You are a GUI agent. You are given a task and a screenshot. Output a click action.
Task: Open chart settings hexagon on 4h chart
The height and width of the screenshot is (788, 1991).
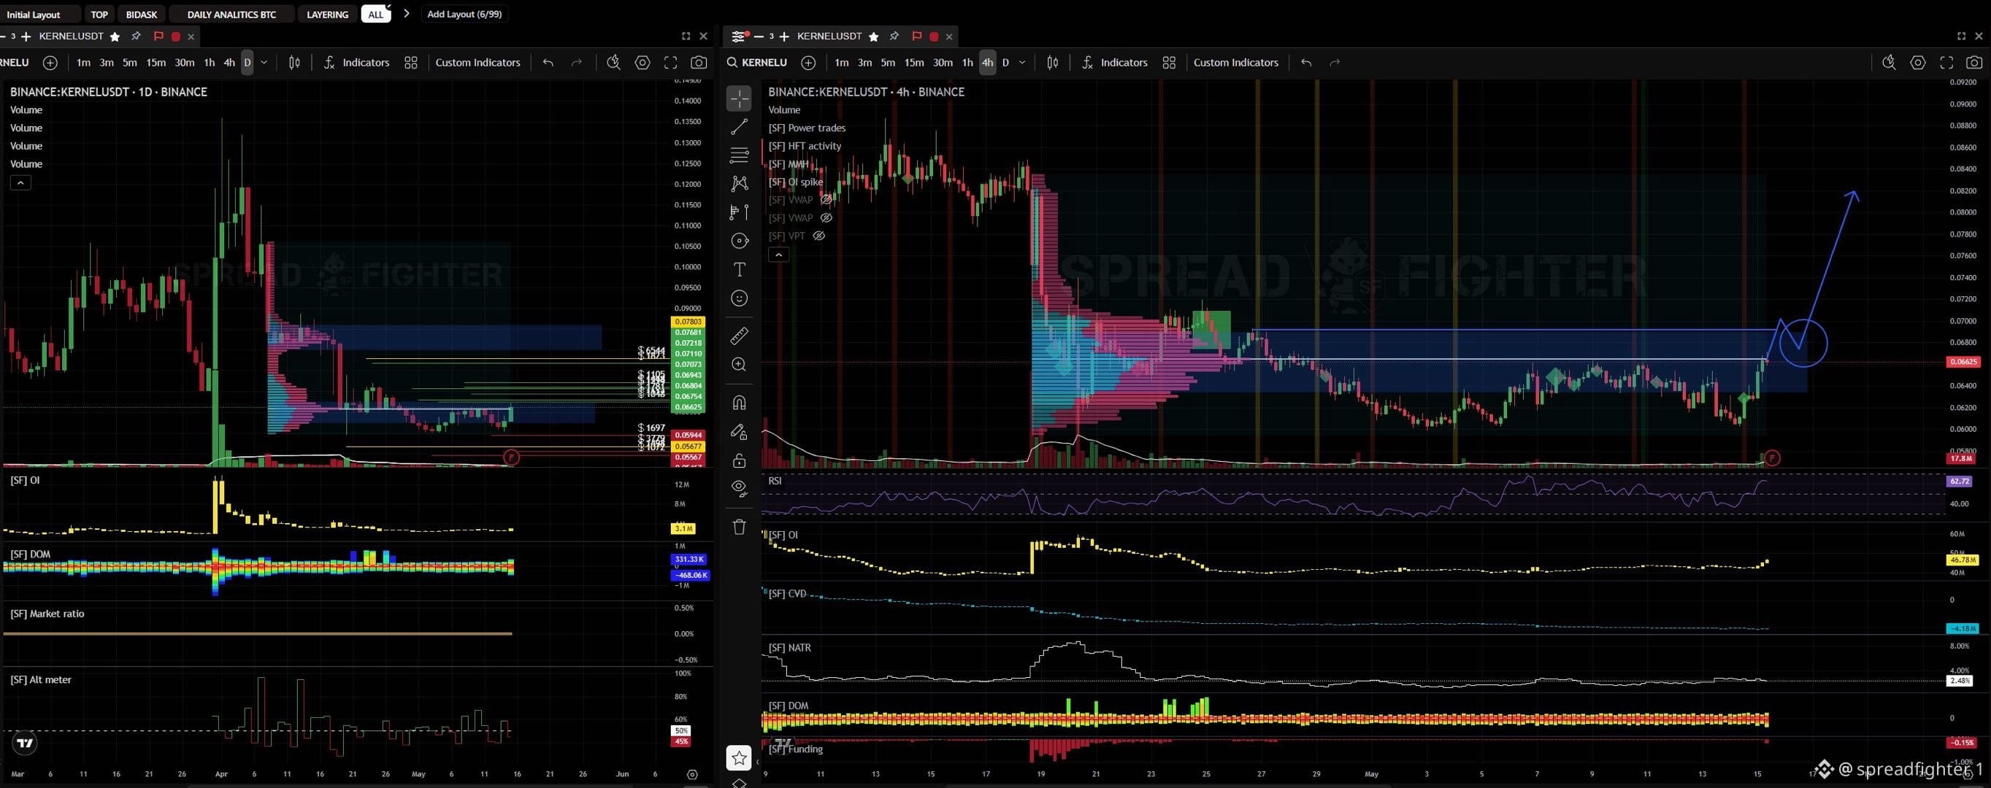pyautogui.click(x=1917, y=63)
